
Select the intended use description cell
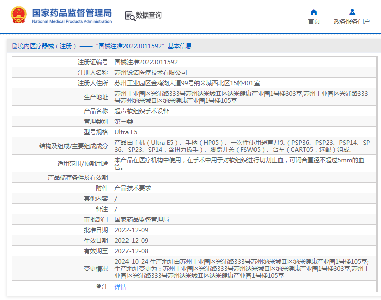point(244,163)
